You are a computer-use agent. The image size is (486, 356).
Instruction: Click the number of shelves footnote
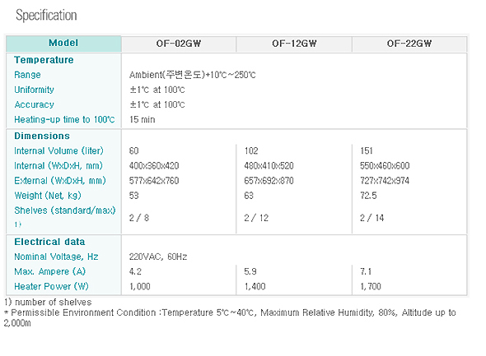pos(48,302)
